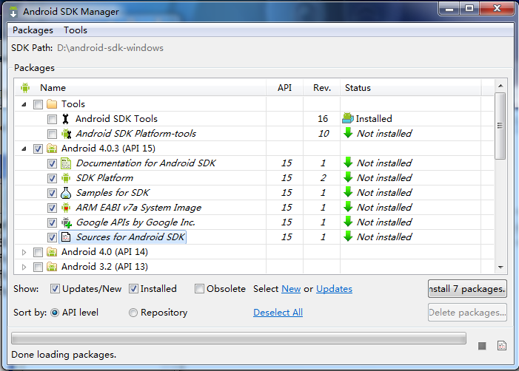Collapse the Android 4.0.3 (API 15) group
Viewport: 519px width, 371px height.
[x=24, y=149]
